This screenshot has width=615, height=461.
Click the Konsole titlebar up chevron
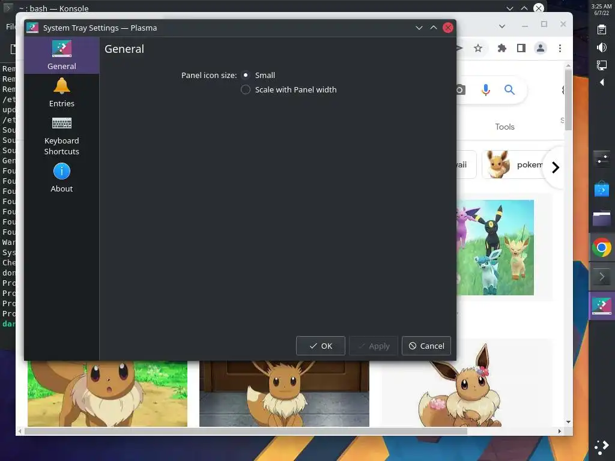point(524,8)
